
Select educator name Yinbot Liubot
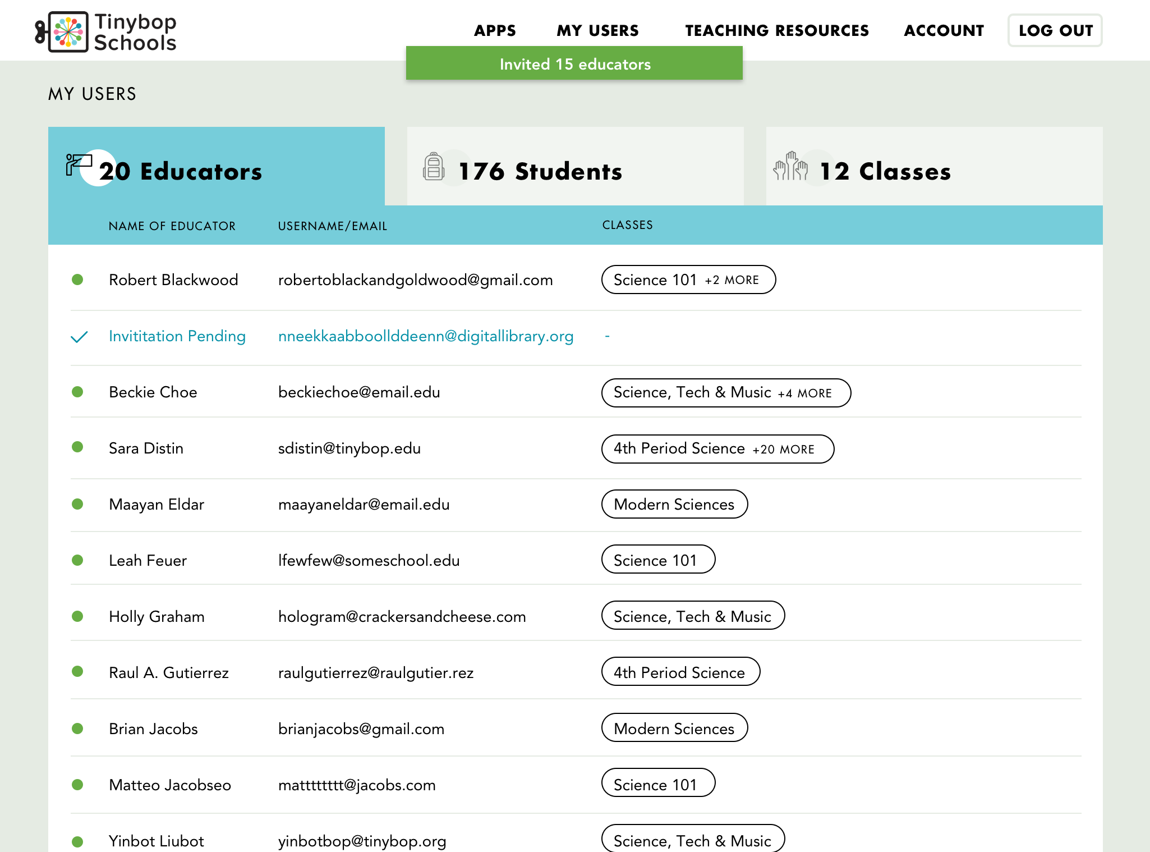coord(157,841)
